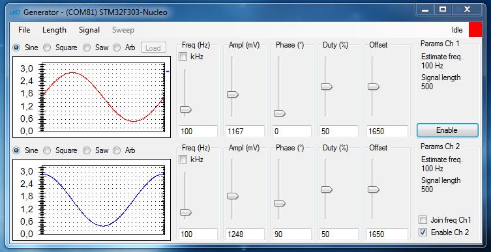The height and width of the screenshot is (252, 491).
Task: Minimize the Generator window
Action: 425,10
